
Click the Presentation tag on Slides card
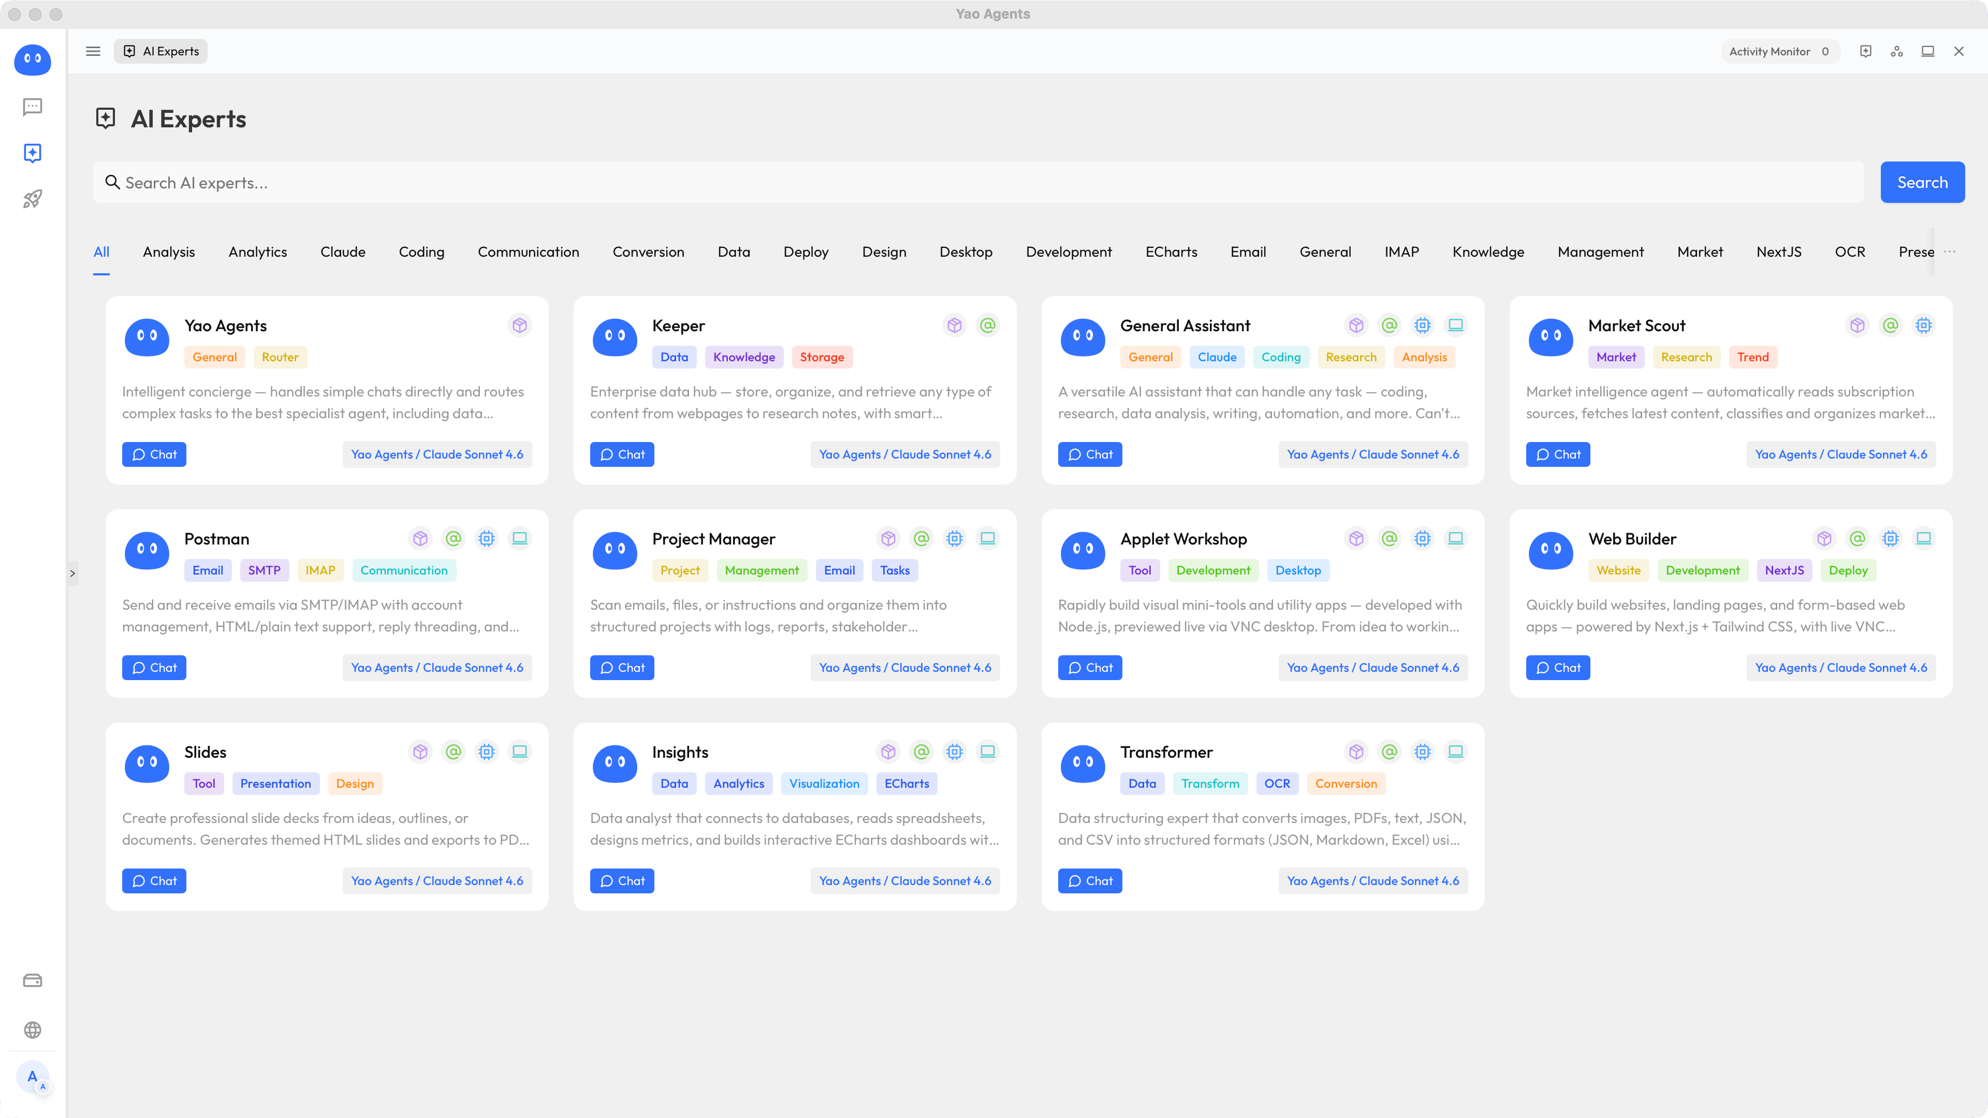275,783
